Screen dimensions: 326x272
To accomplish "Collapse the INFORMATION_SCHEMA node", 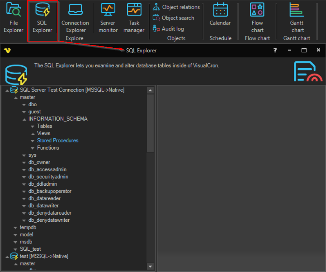I will 24,119.
